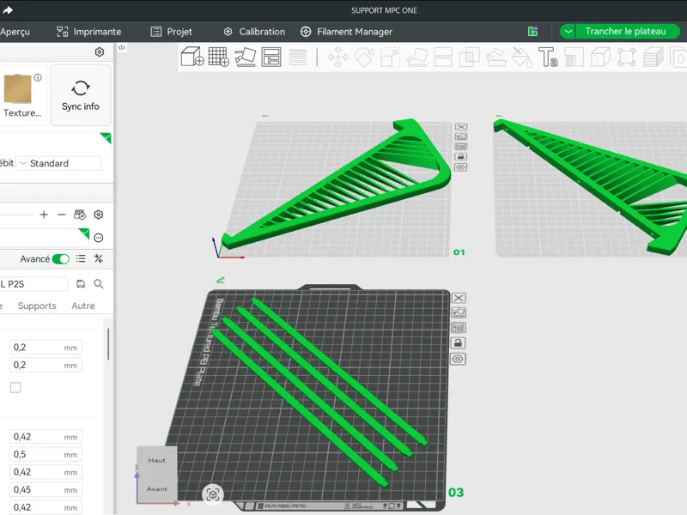Screen dimensions: 687x515
Task: Click the Variable layer height lines icon
Action: pyautogui.click(x=297, y=58)
